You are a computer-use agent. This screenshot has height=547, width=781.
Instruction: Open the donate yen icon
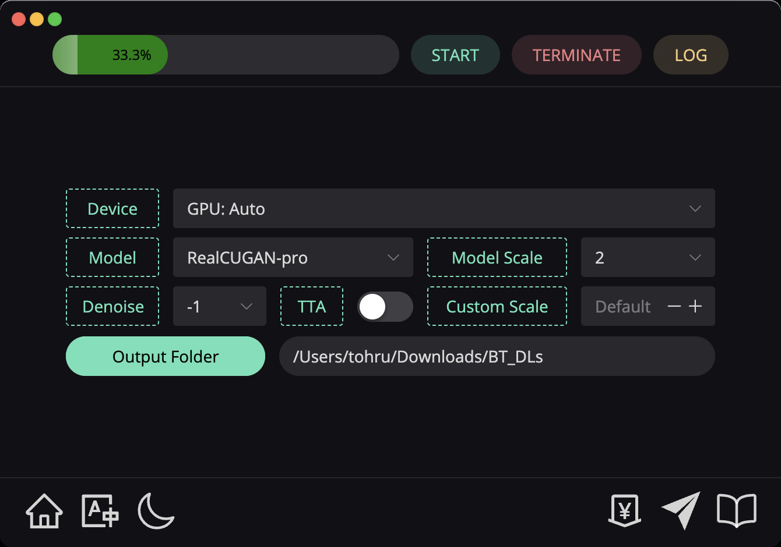[x=625, y=511]
